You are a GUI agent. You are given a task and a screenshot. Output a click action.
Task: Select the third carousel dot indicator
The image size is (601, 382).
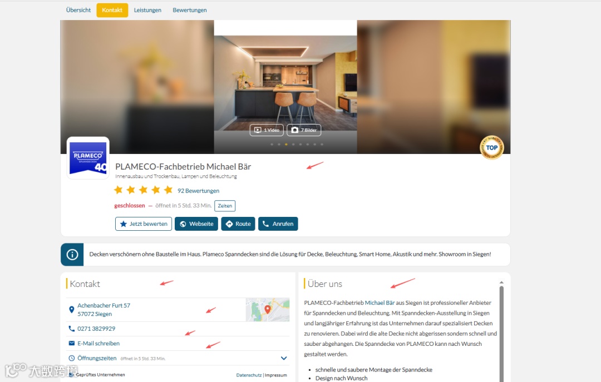(x=286, y=145)
